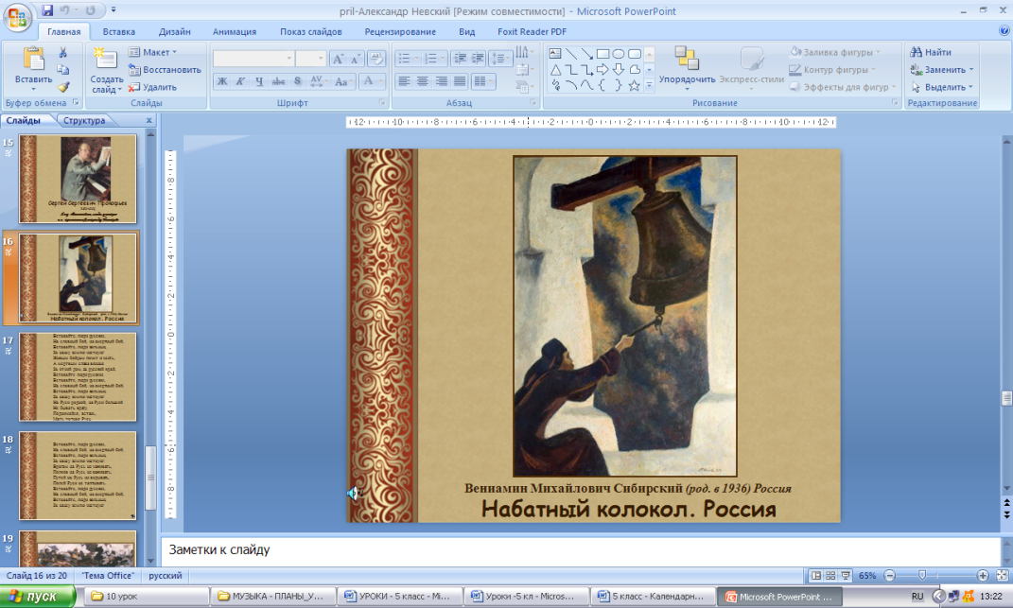This screenshot has width=1013, height=608.
Task: Click Восстановить to reset the slide
Action: pos(165,70)
